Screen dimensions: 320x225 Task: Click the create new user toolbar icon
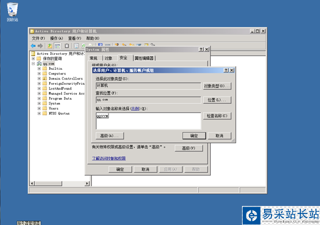pos(117,44)
